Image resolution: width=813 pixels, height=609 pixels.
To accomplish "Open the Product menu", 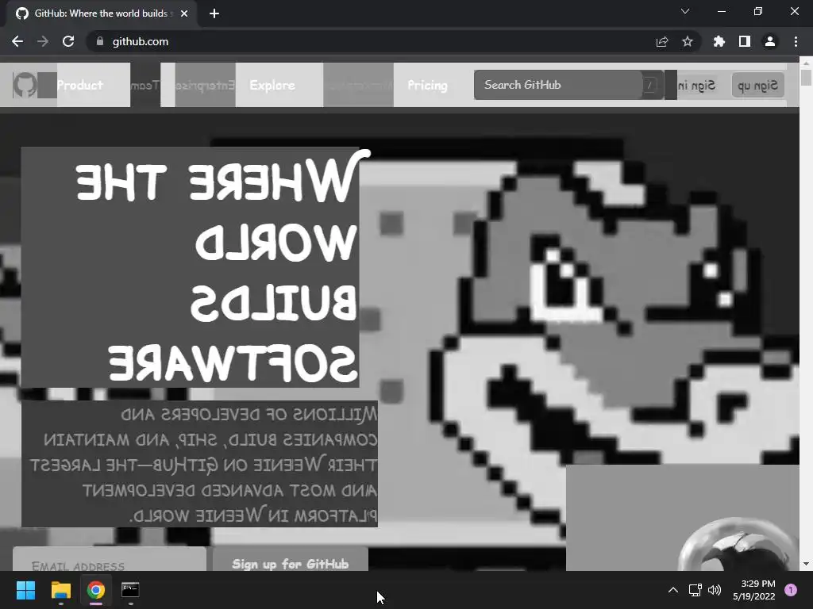I will click(80, 85).
